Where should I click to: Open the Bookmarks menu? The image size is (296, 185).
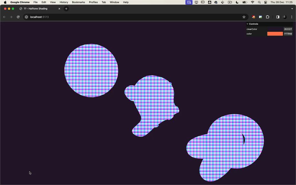78,2
